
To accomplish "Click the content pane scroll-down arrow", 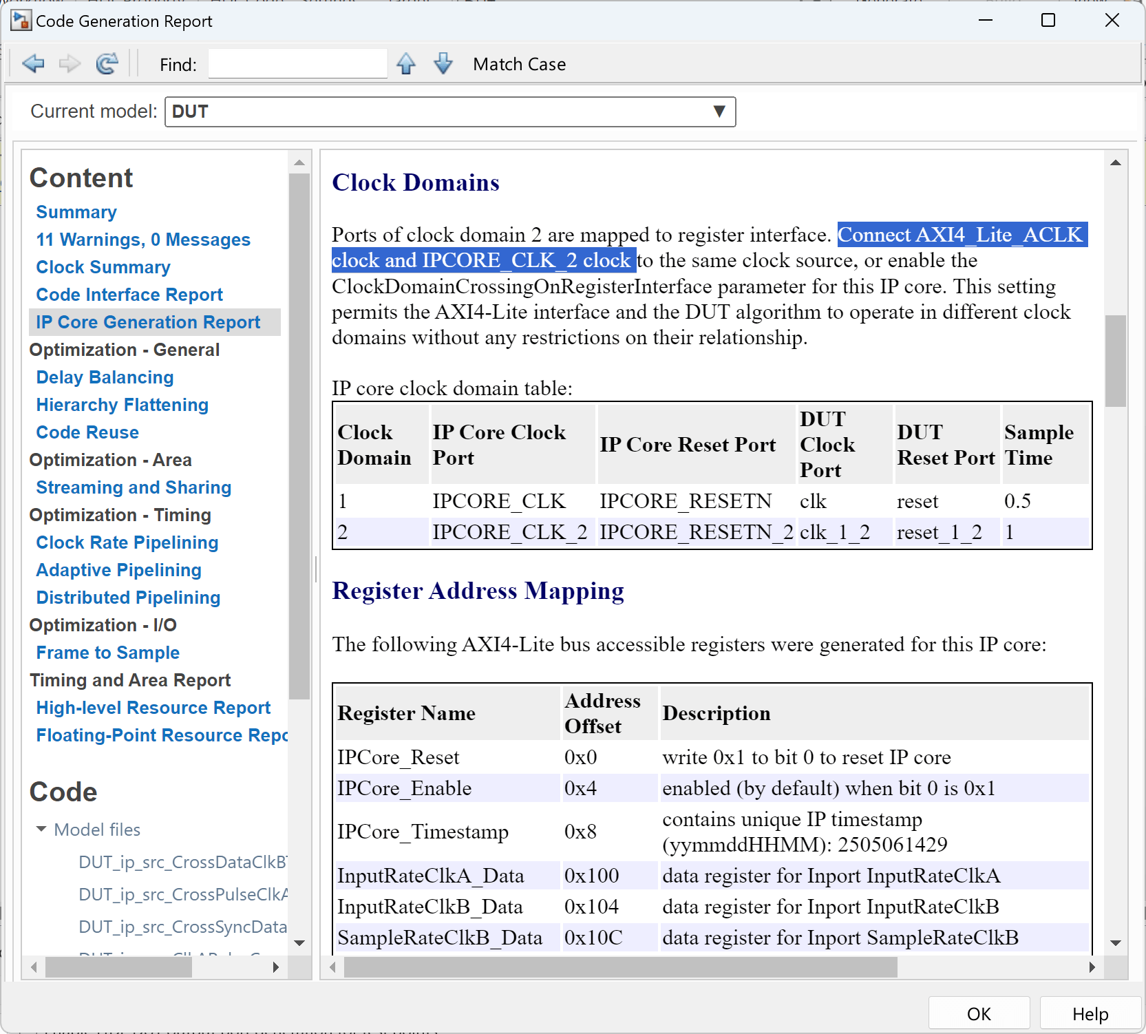I will (1116, 943).
